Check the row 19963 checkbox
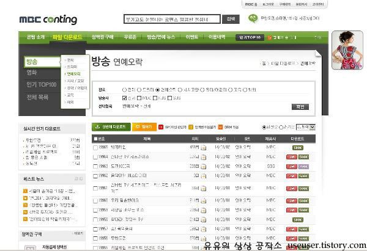This screenshot has height=251, width=367. (x=95, y=167)
